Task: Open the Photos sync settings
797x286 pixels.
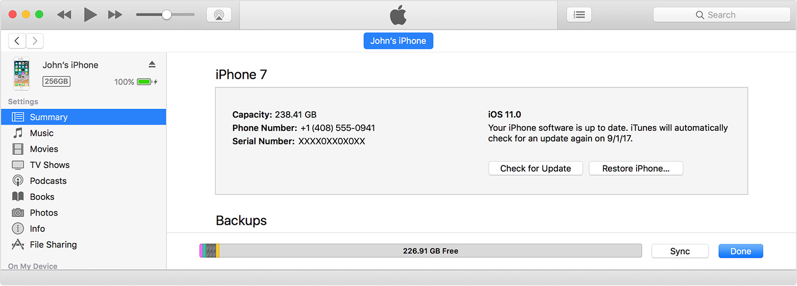Action: point(83,212)
